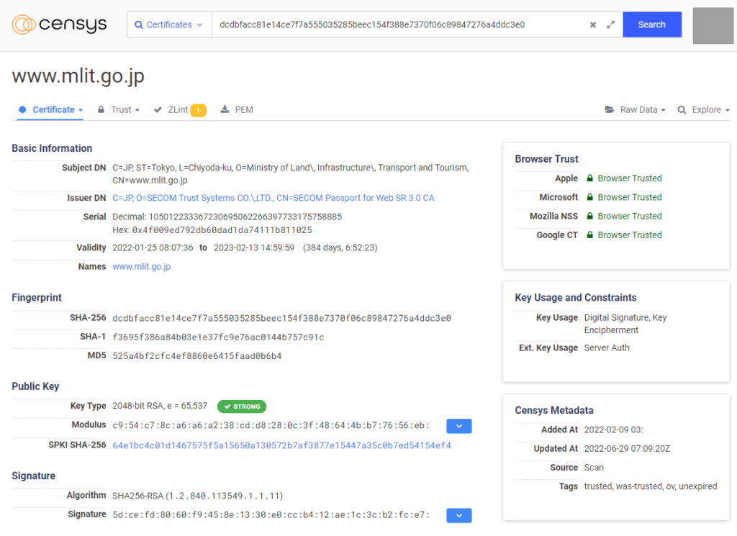Click the Subject DN text
737x536 pixels.
click(x=291, y=174)
